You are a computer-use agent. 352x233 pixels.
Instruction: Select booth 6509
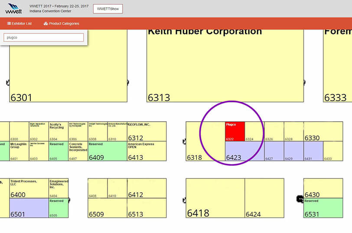point(108,208)
